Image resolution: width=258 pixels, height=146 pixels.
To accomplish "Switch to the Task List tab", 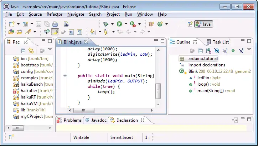I will tap(217, 42).
